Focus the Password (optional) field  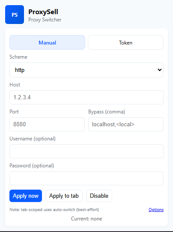(x=86, y=178)
